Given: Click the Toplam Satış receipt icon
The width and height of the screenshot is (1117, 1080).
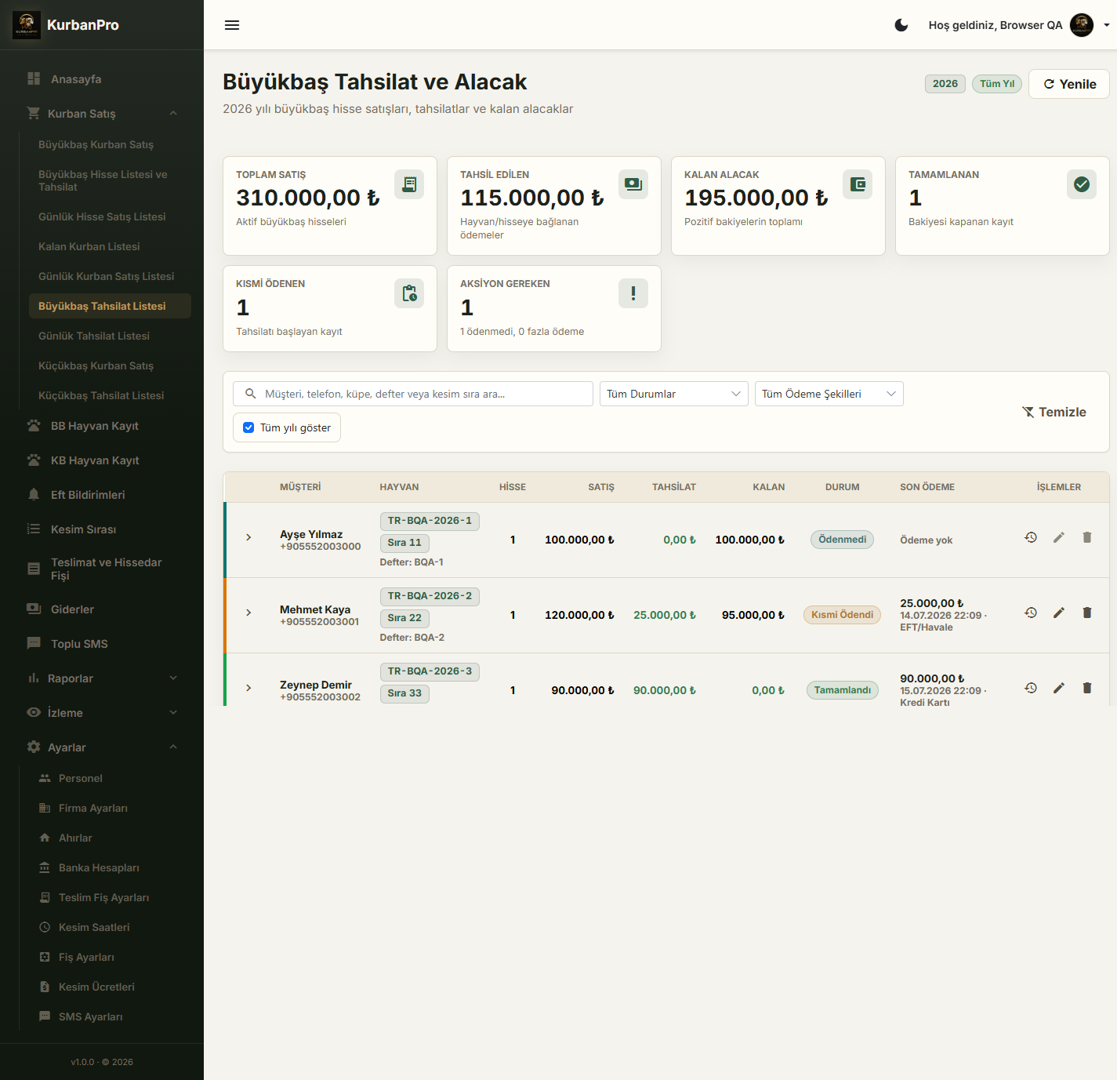Looking at the screenshot, I should point(409,184).
